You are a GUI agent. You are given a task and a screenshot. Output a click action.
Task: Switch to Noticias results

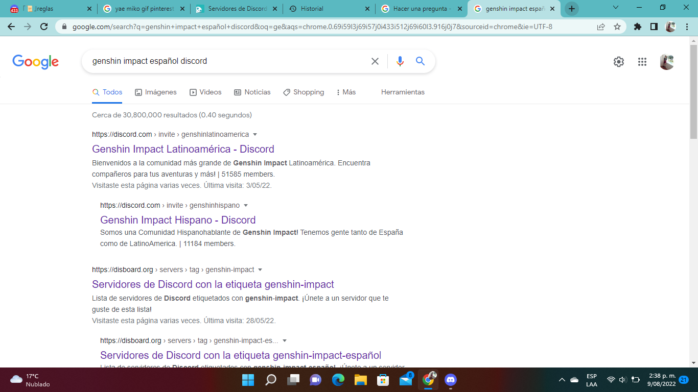[x=252, y=92]
